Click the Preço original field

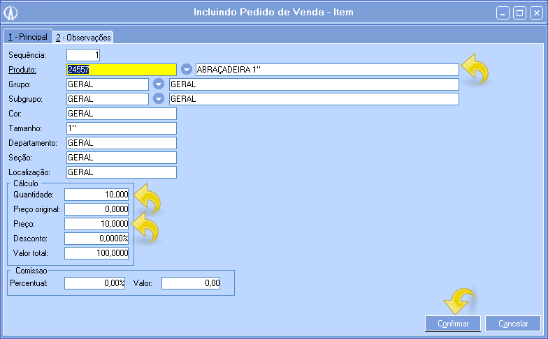tap(97, 209)
